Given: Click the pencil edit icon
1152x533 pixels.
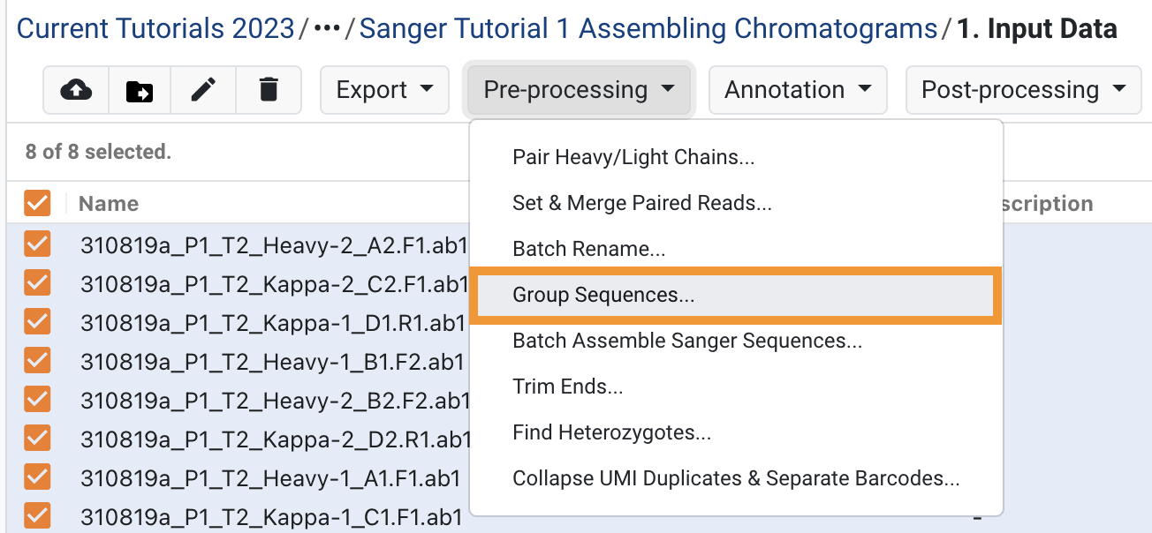Looking at the screenshot, I should coord(204,90).
